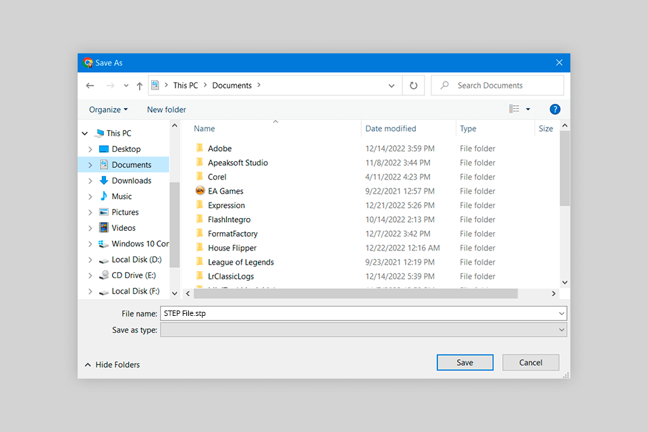648x432 pixels.
Task: Open the File name dropdown arrow
Action: point(562,313)
